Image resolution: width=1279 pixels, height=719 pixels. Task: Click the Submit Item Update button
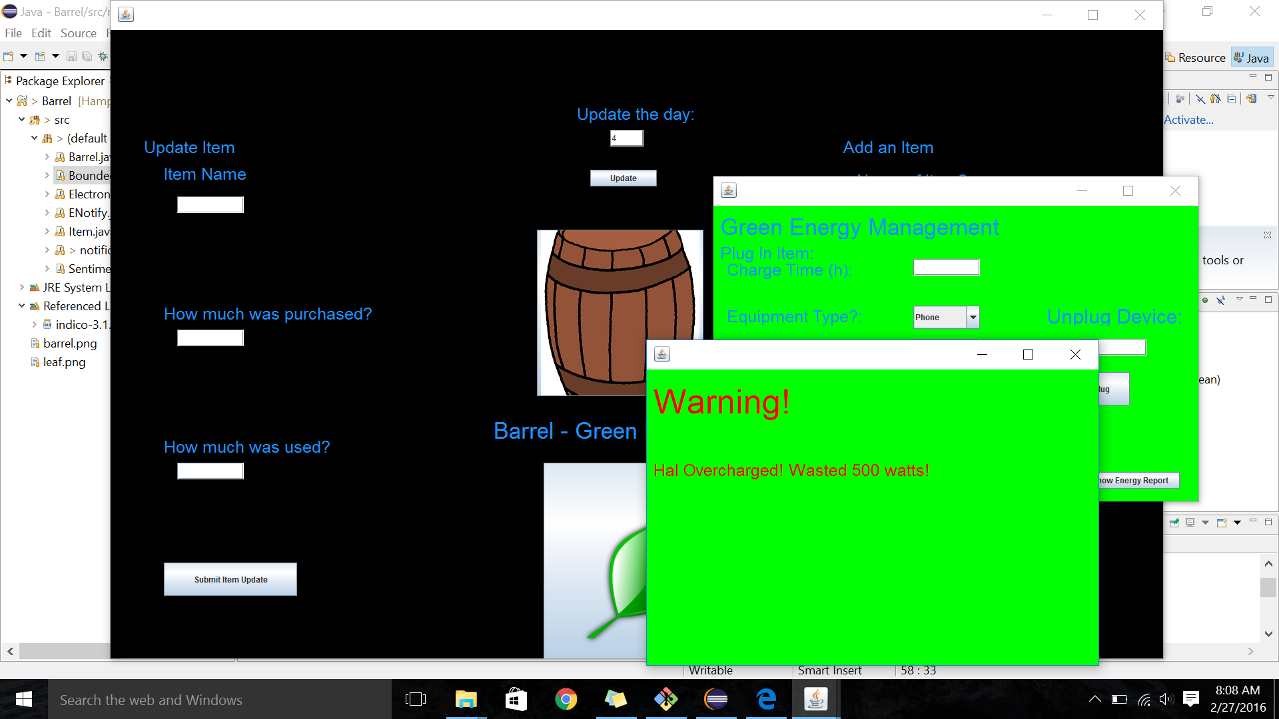(230, 579)
